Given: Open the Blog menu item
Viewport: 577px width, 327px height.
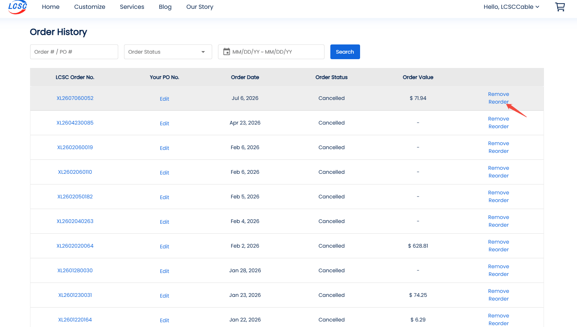Looking at the screenshot, I should click(x=165, y=7).
